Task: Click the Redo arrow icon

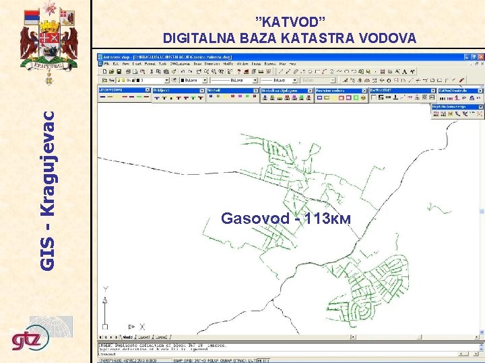Action: coord(190,72)
